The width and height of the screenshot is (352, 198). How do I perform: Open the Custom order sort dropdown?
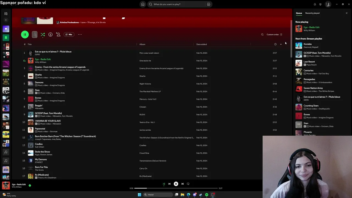coord(274,34)
